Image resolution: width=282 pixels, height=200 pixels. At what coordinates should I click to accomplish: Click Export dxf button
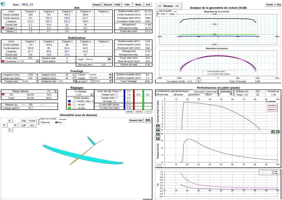(136, 120)
